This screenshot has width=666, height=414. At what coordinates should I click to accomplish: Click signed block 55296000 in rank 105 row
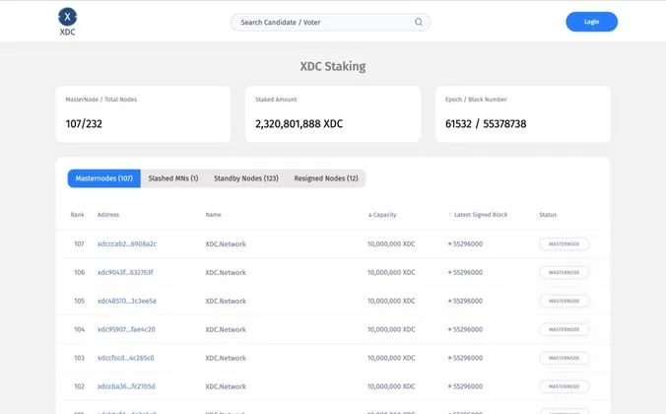click(468, 301)
